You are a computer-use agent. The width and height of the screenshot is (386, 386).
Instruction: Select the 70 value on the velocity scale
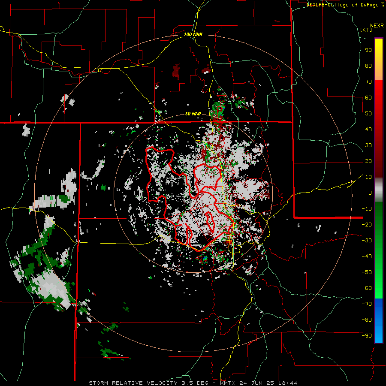pos(368,82)
